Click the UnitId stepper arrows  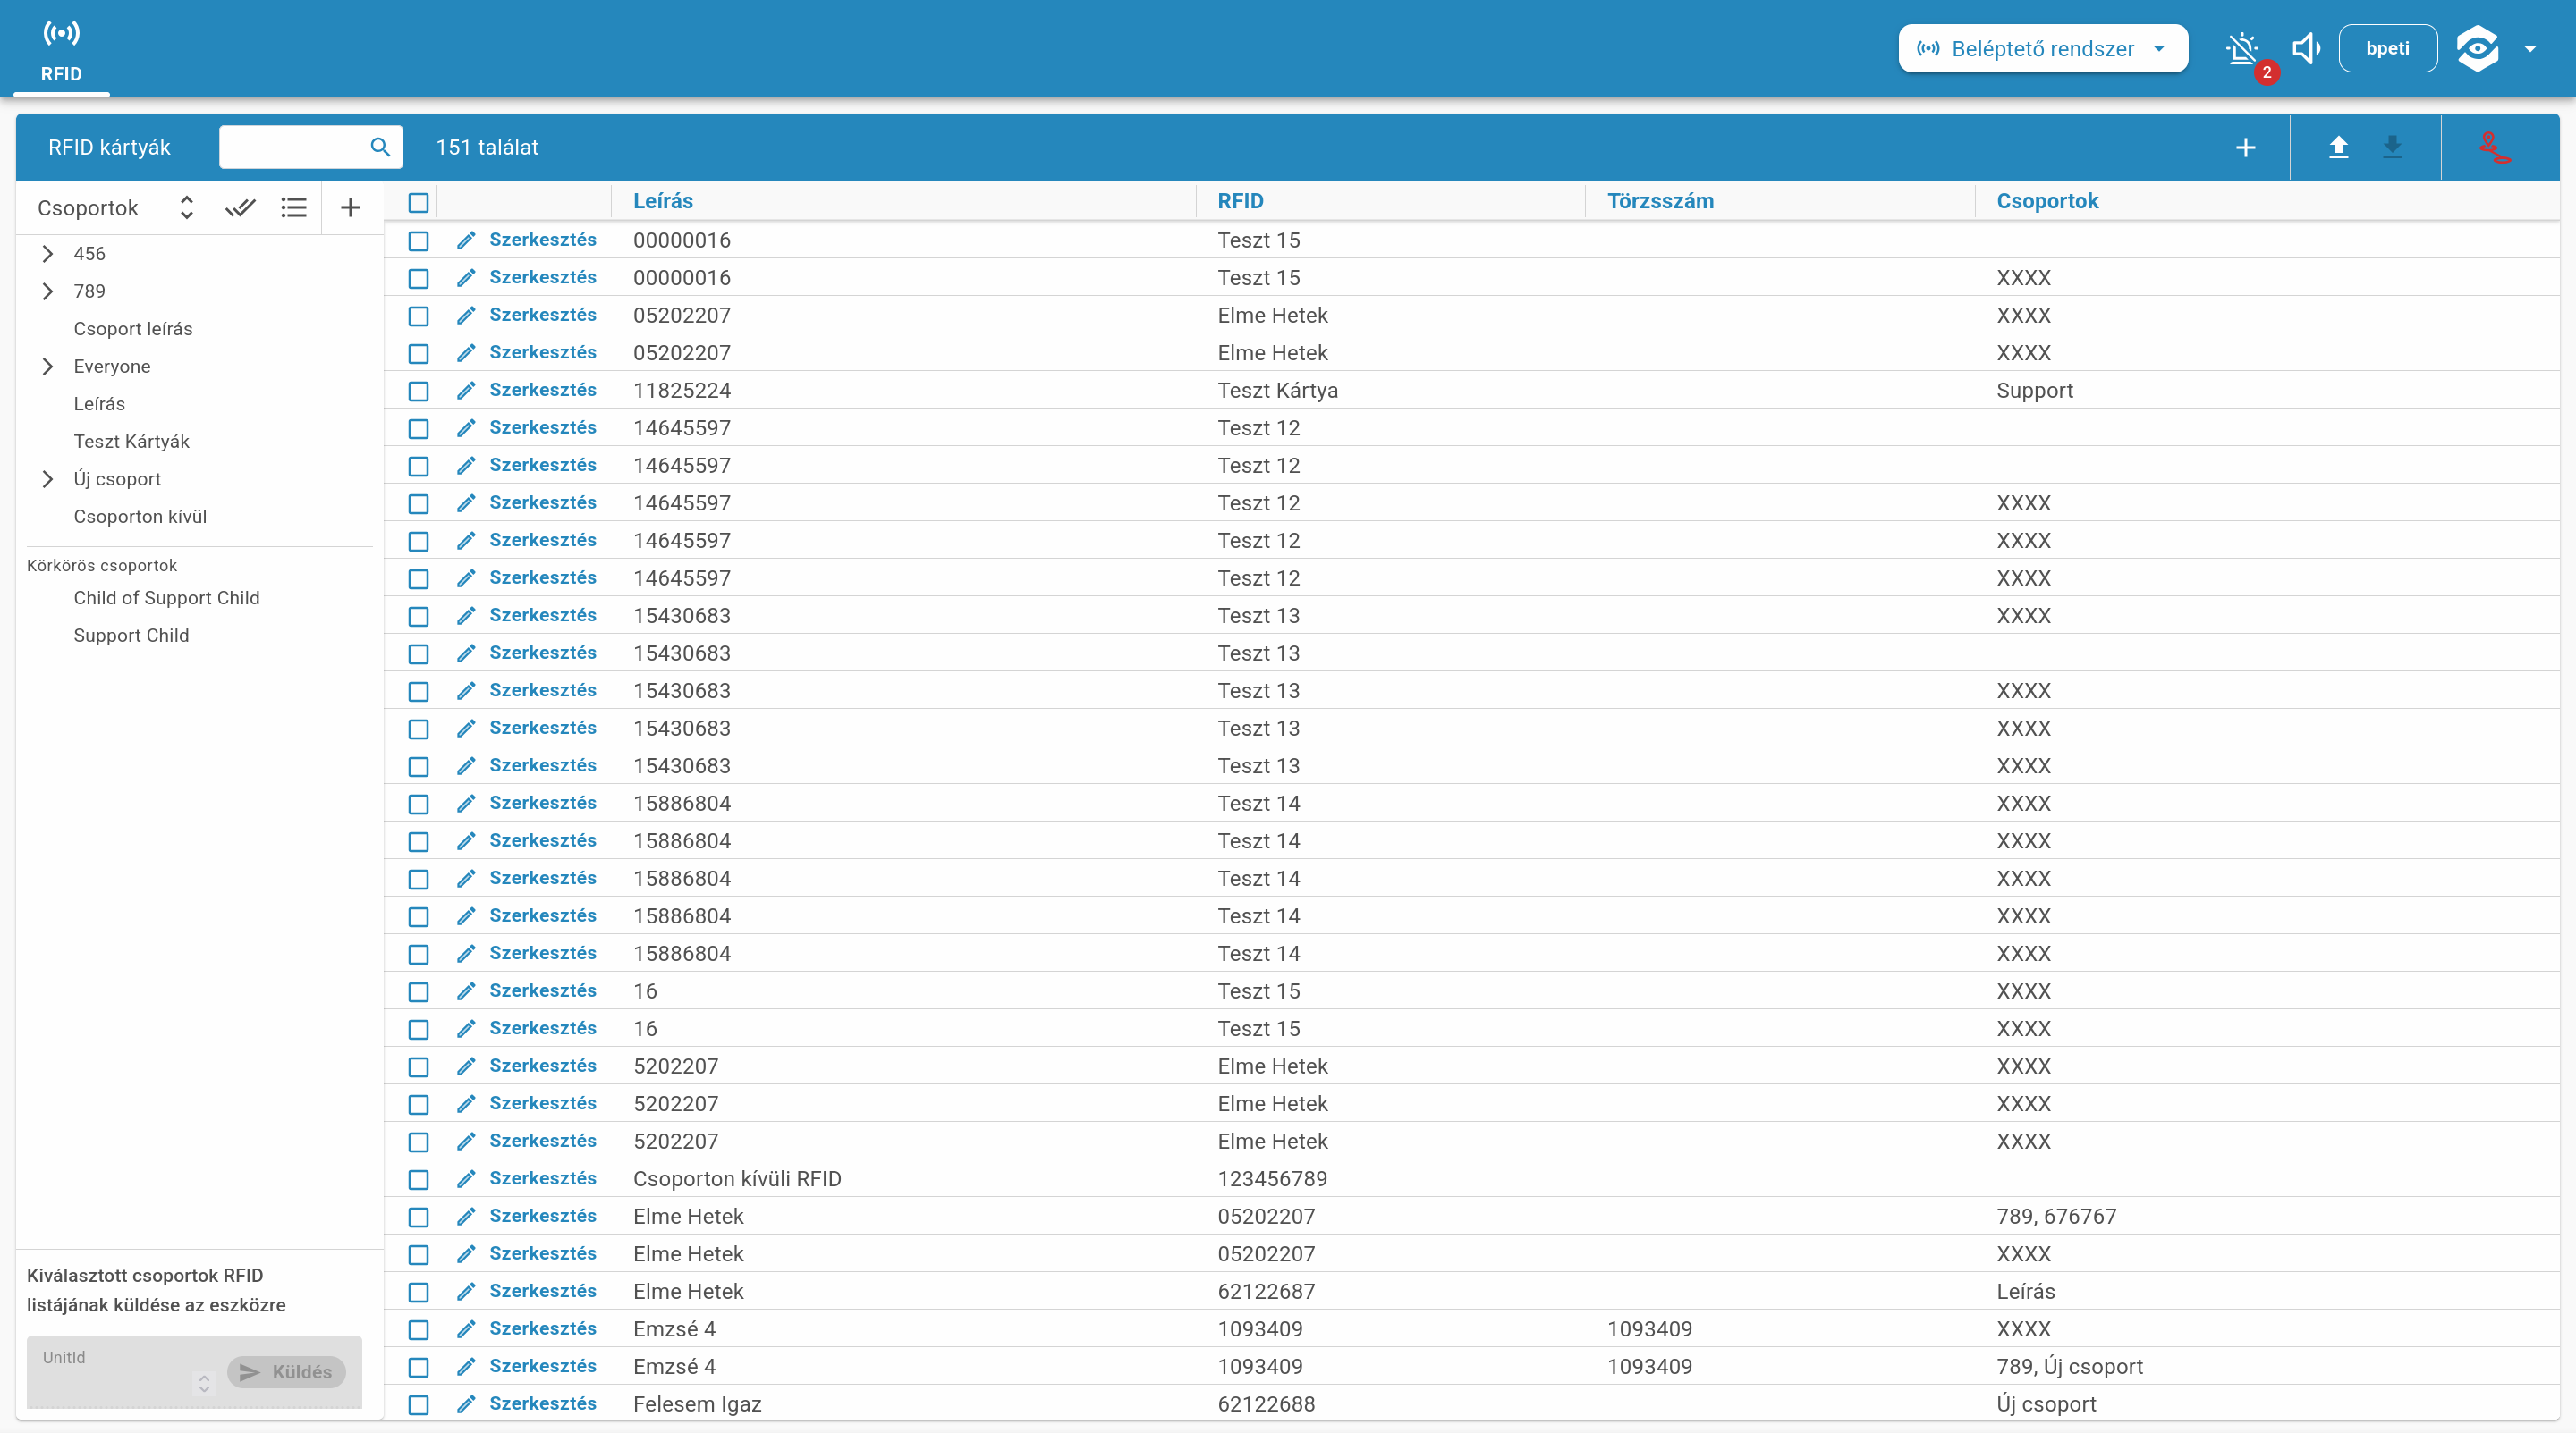click(204, 1383)
